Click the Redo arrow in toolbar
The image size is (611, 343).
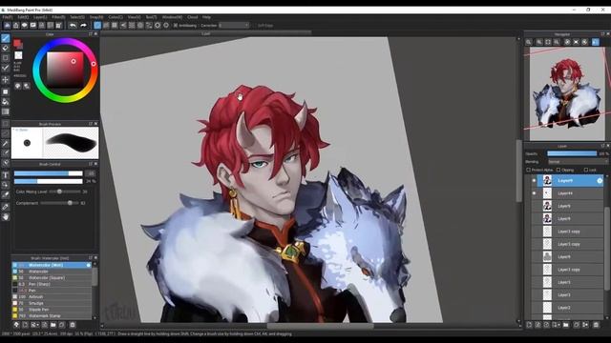tap(83, 26)
